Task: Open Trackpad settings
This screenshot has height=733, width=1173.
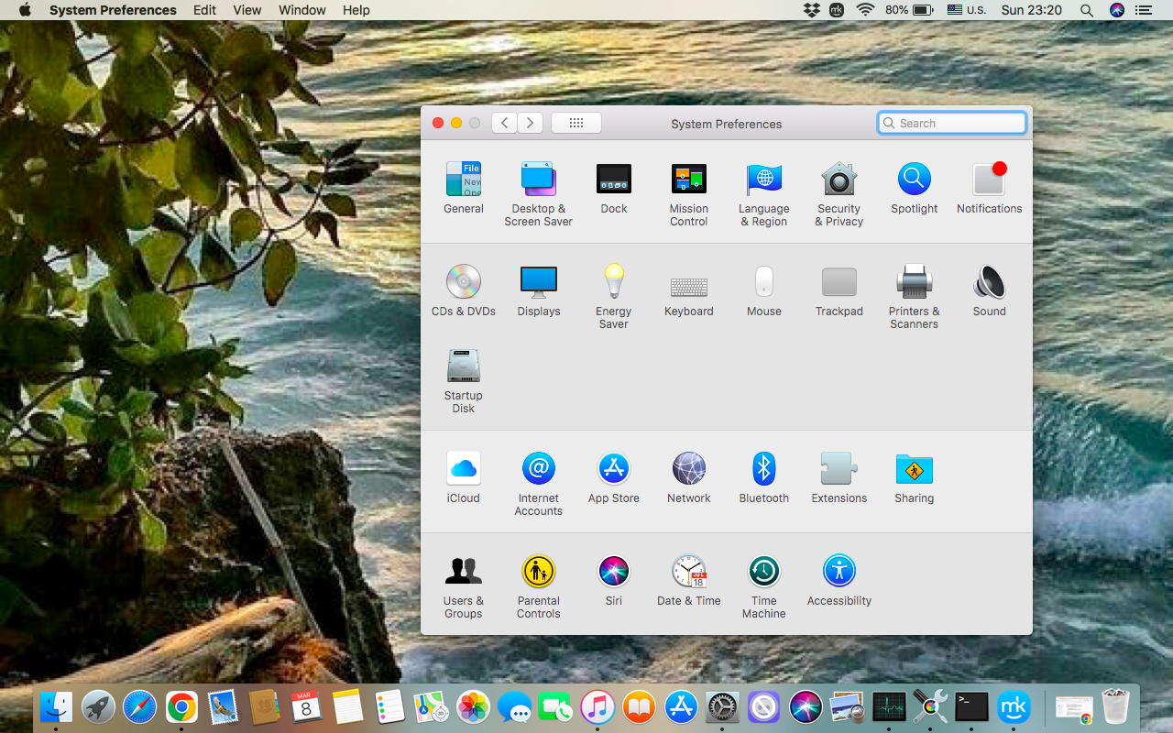Action: (x=839, y=281)
